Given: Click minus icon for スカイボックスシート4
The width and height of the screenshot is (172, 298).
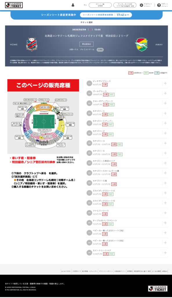Looking at the screenshot, I should pyautogui.click(x=89, y=193).
